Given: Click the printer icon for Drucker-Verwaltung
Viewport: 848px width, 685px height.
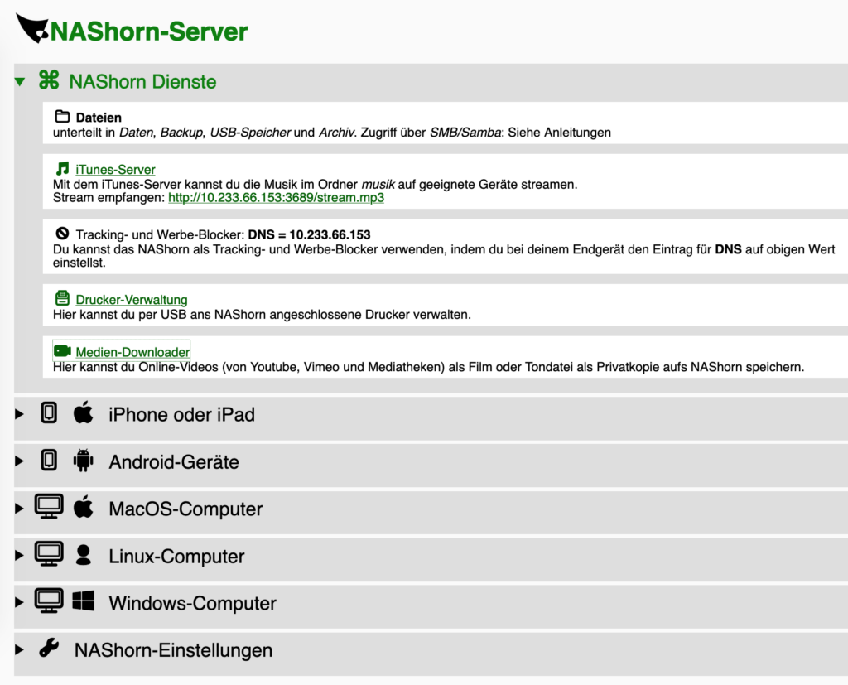Looking at the screenshot, I should [x=63, y=298].
